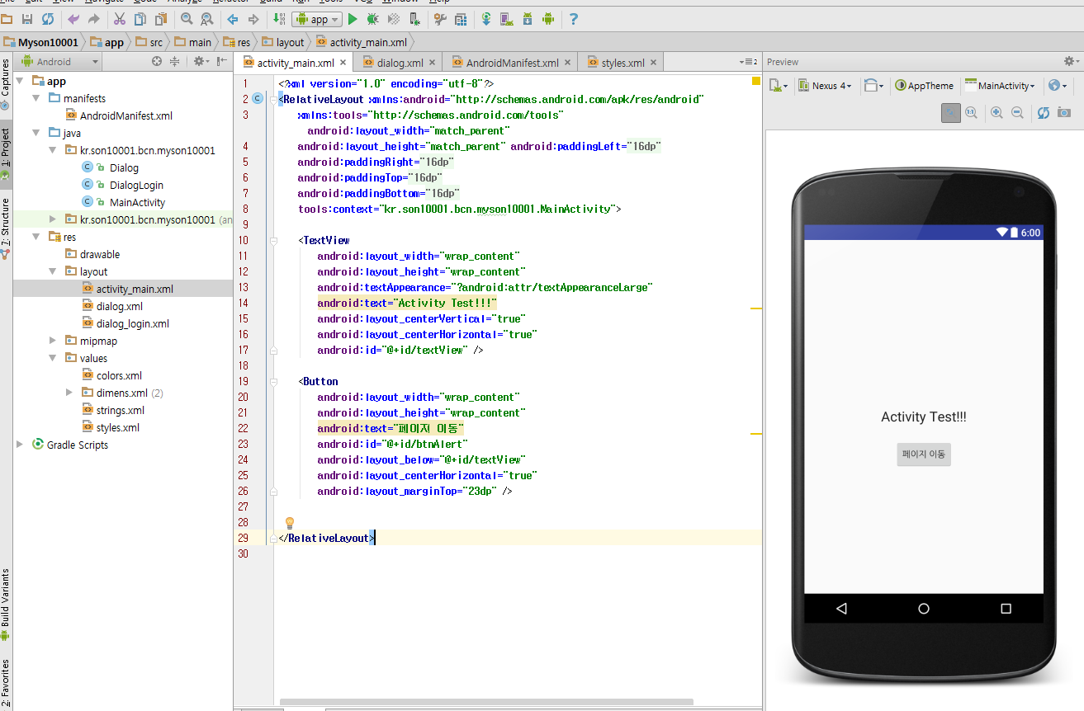1084x711 pixels.
Task: Open Project Structure from the toolbar
Action: (x=461, y=19)
